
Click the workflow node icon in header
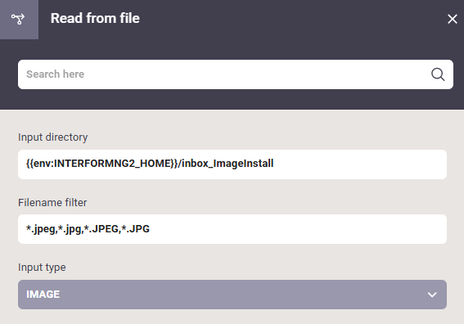point(18,19)
